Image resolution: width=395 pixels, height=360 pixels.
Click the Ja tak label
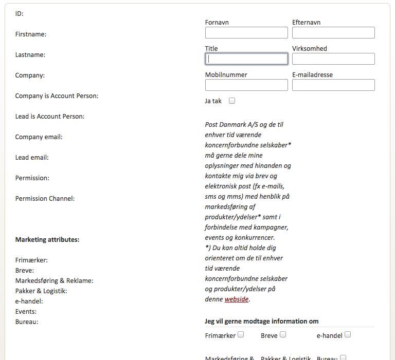[213, 101]
